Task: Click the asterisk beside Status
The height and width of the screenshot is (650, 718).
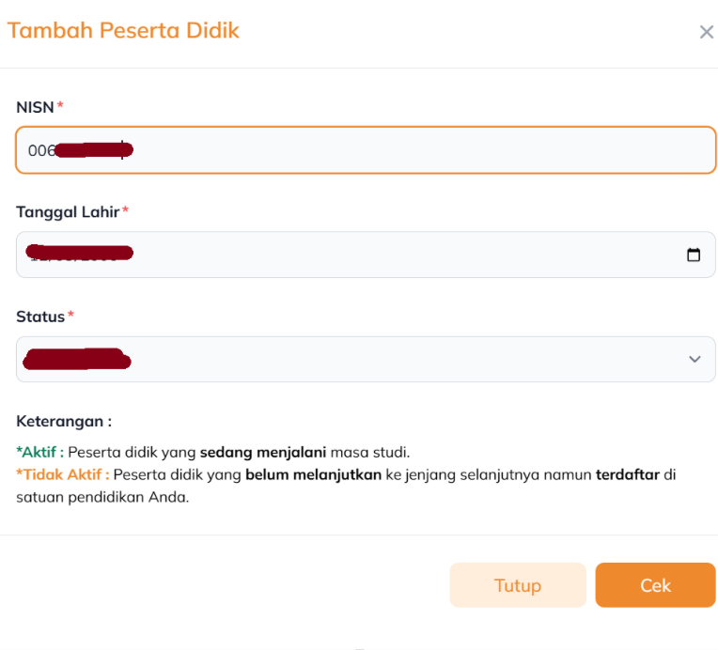Action: point(70,315)
